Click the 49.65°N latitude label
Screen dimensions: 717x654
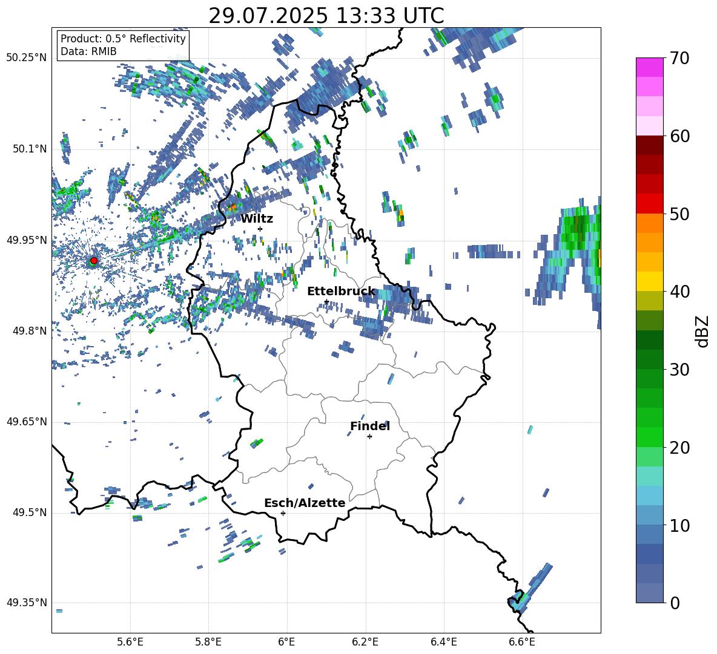27,422
